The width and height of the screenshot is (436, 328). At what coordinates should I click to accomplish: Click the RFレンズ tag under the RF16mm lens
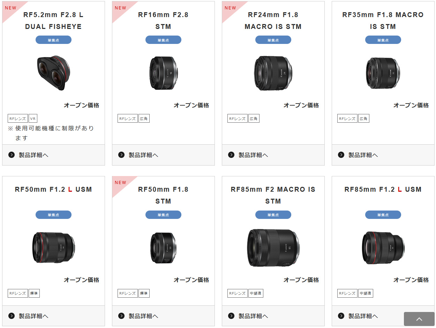pyautogui.click(x=127, y=118)
